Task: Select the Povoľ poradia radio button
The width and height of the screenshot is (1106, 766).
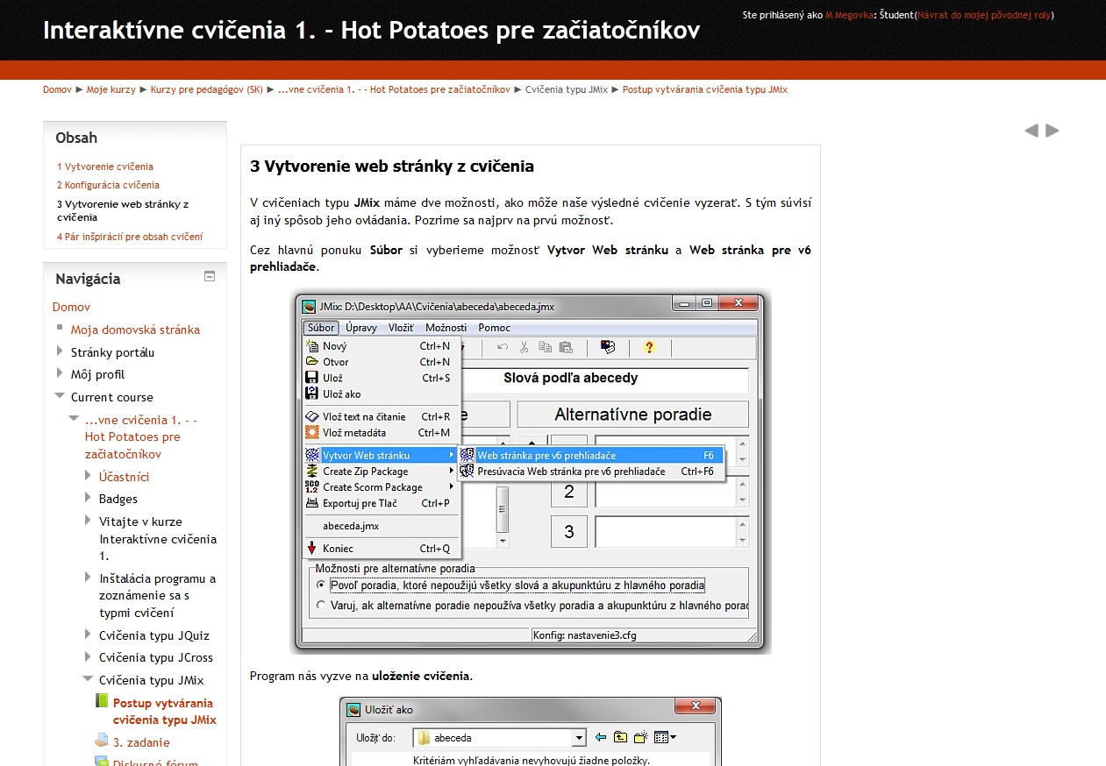Action: [320, 585]
